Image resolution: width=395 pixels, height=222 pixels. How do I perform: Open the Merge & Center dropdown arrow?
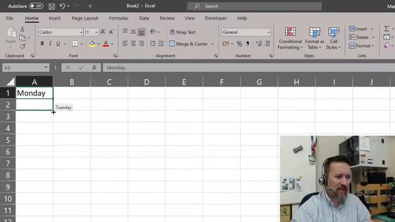212,44
